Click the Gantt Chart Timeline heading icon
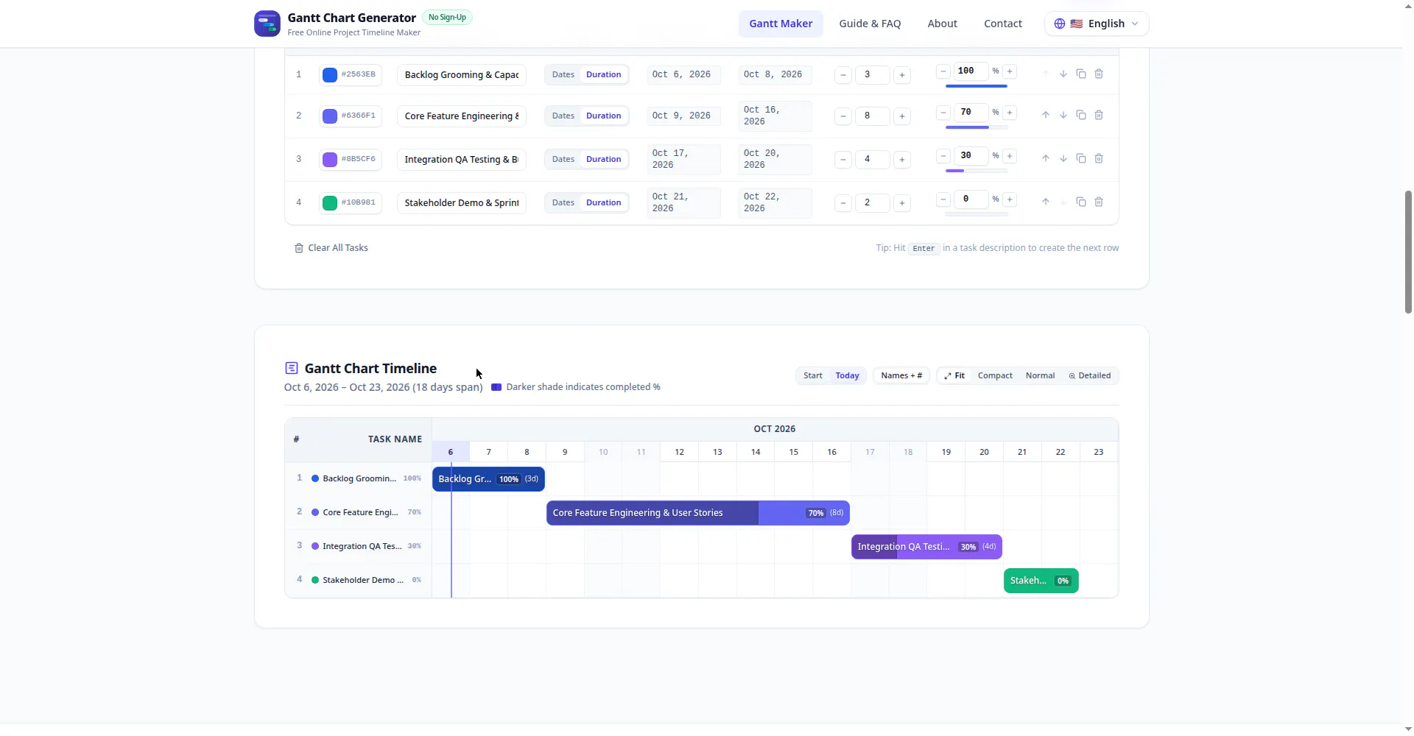 (292, 368)
